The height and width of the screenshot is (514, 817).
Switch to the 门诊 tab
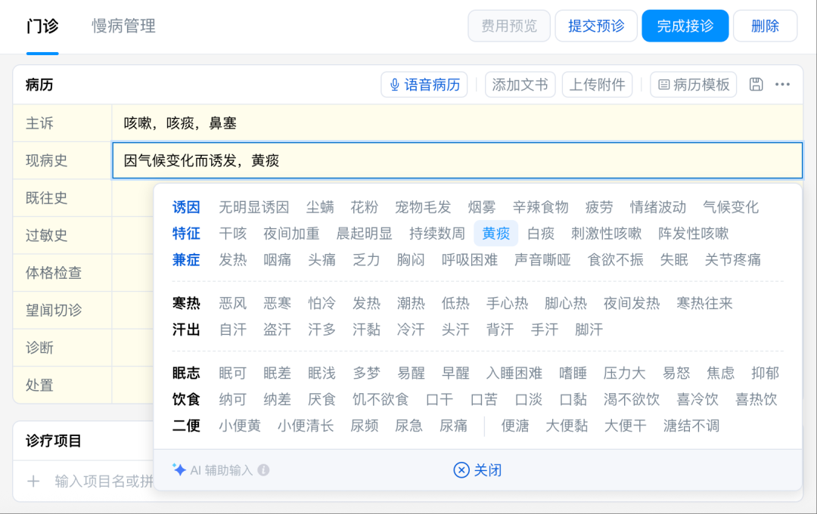(42, 26)
